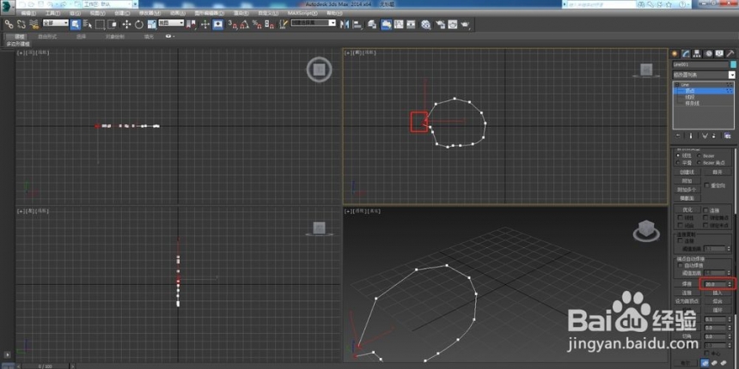
Task: Open the Modify command panel tab
Action: pyautogui.click(x=687, y=53)
